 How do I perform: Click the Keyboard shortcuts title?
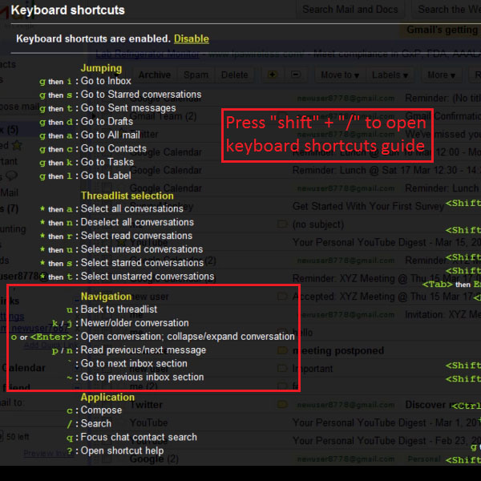pyautogui.click(x=68, y=10)
